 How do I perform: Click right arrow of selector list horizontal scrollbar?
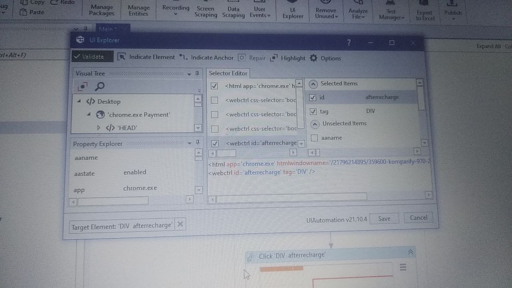tap(293, 152)
